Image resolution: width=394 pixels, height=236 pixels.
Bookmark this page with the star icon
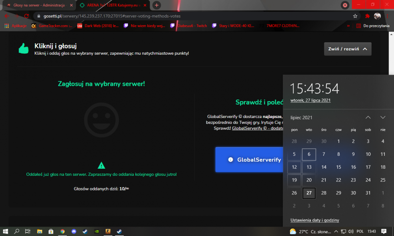coord(355,16)
